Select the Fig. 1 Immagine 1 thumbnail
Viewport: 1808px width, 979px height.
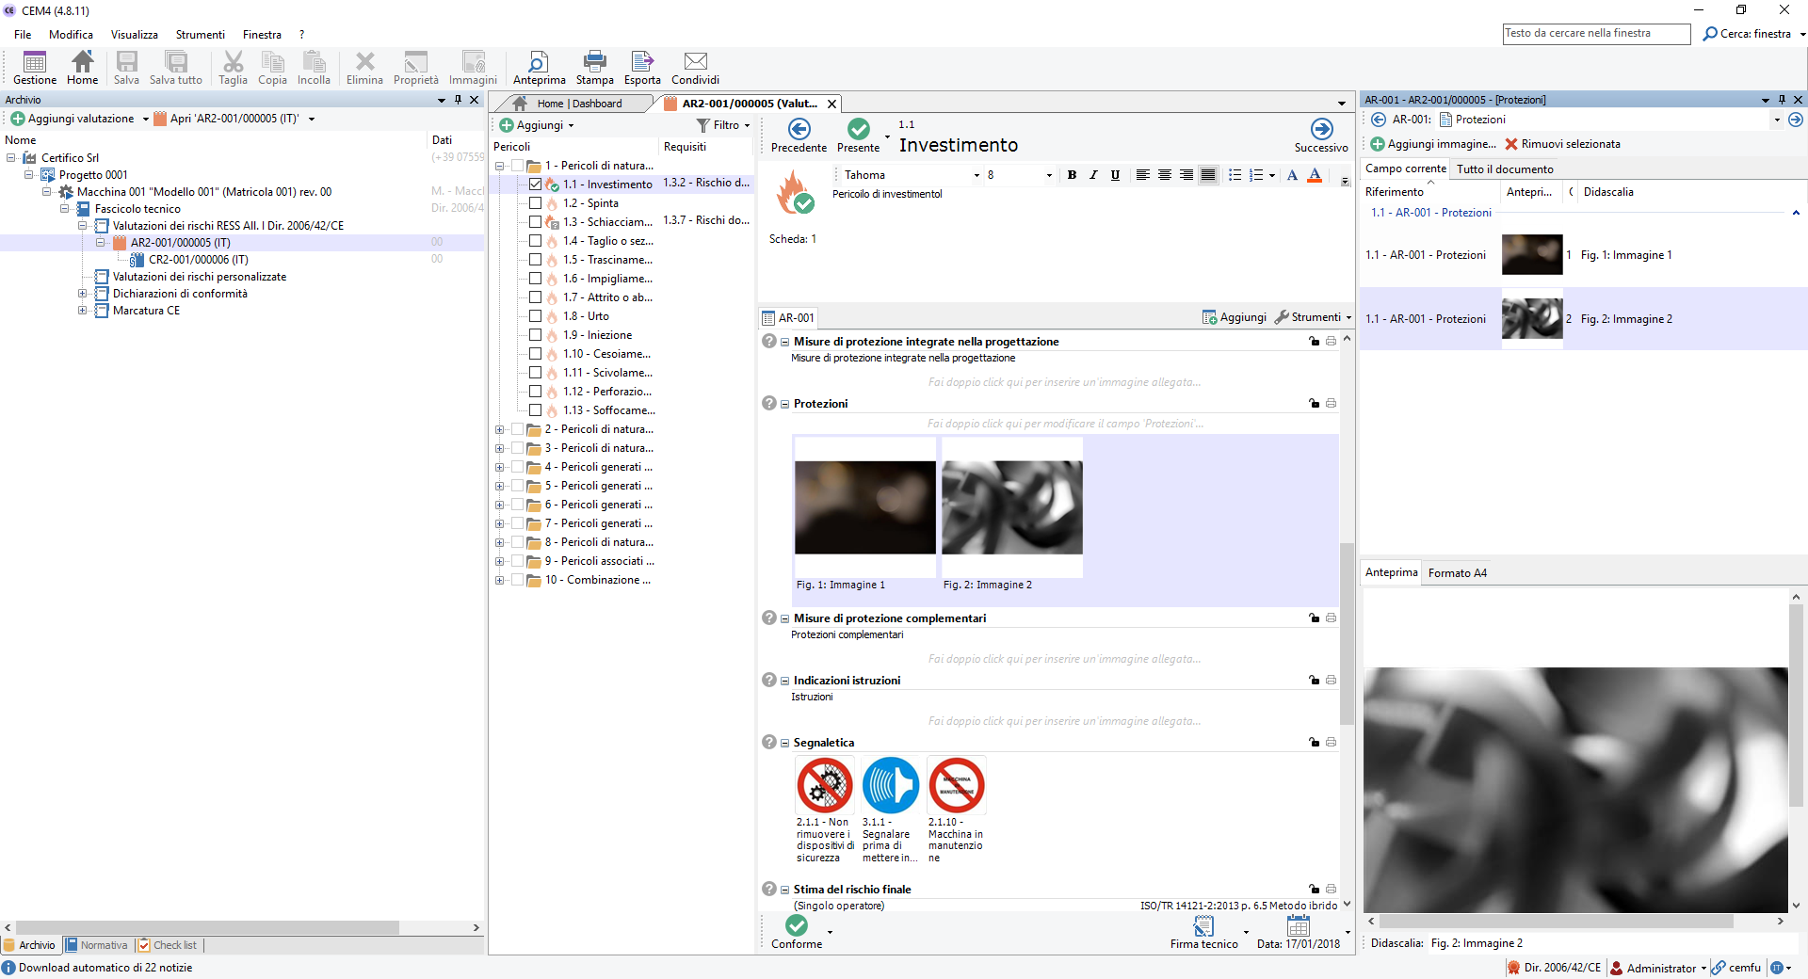pyautogui.click(x=864, y=507)
